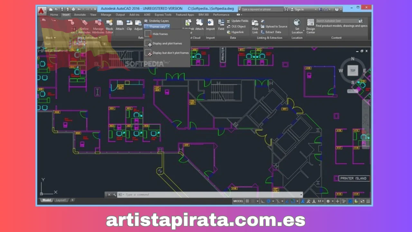Screen dimensions: 412x232
Task: Switch to the Manage ribbon tab
Action: 106,15
